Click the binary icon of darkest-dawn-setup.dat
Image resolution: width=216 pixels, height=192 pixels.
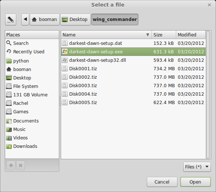pyautogui.click(x=65, y=43)
